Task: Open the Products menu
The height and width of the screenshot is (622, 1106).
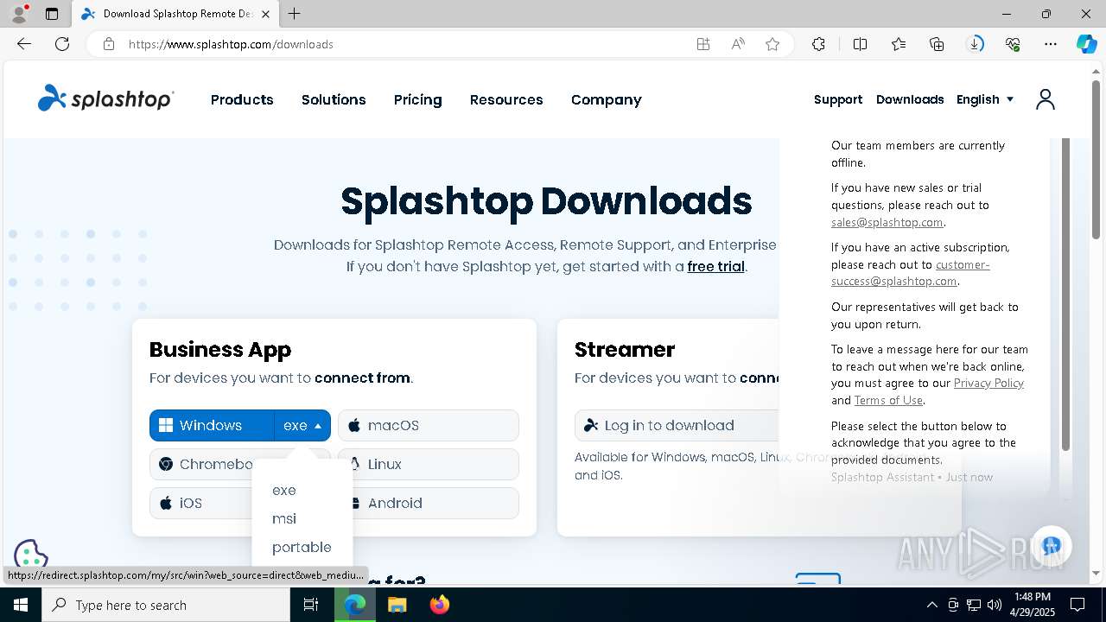Action: click(242, 99)
